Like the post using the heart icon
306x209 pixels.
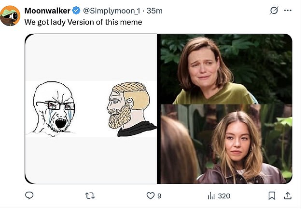150,196
